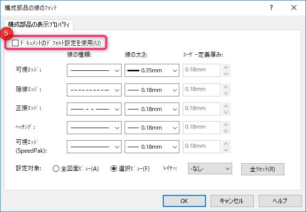Select 全図面ビュー(A) radio button
The image size is (306, 212).
tap(56, 169)
